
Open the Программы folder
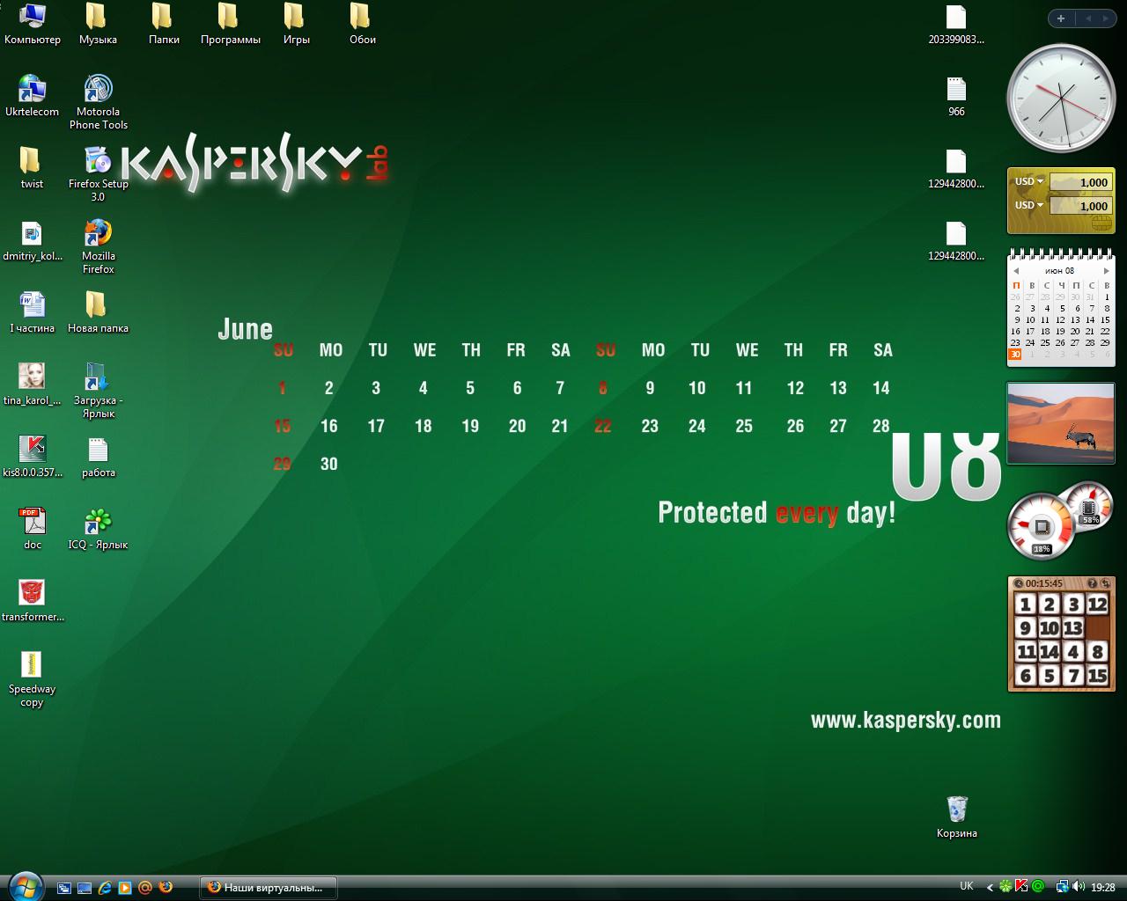click(x=230, y=24)
